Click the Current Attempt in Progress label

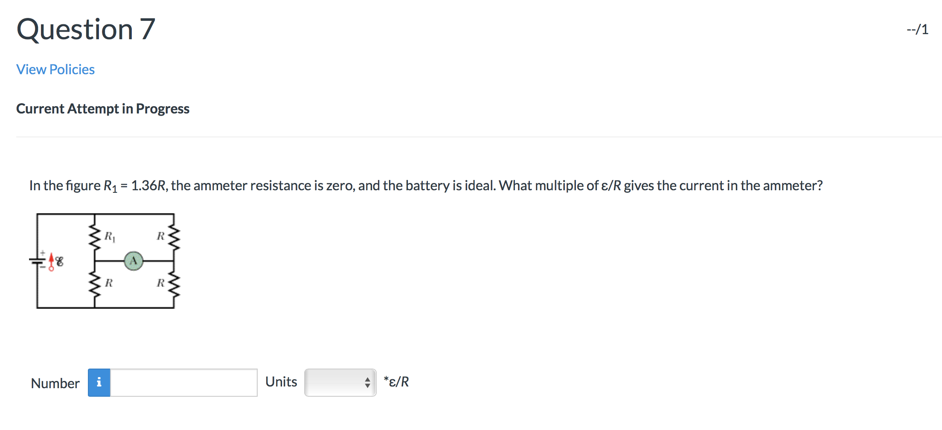(x=102, y=109)
